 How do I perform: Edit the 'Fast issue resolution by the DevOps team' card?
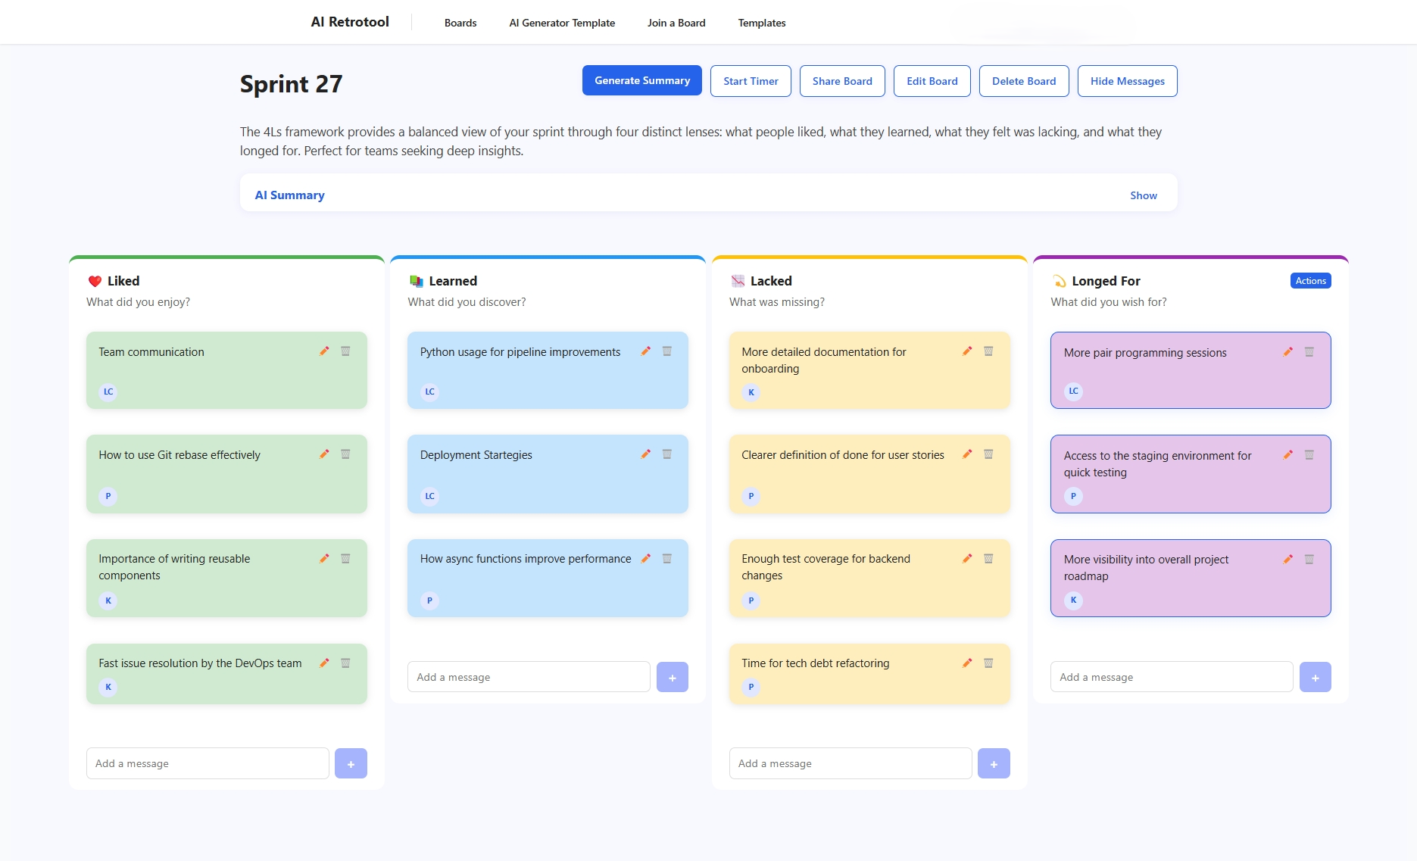(x=324, y=663)
